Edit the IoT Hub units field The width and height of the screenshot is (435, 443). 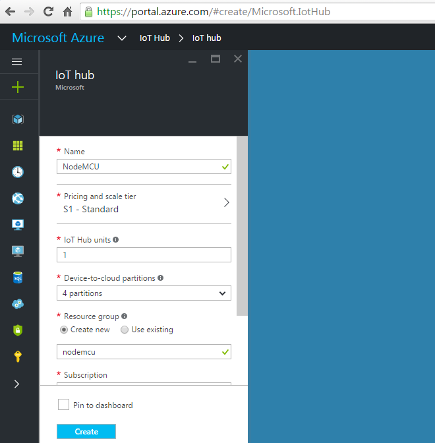pos(144,255)
